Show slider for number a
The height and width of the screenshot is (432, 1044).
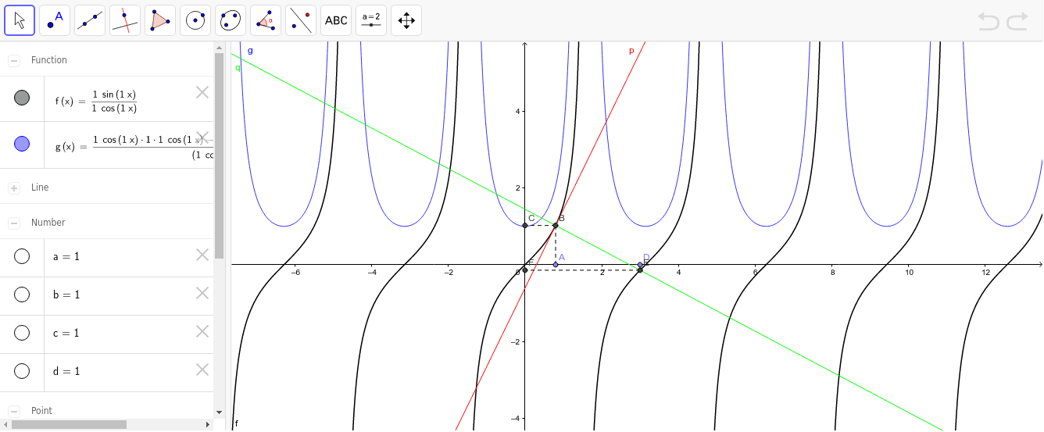22,256
